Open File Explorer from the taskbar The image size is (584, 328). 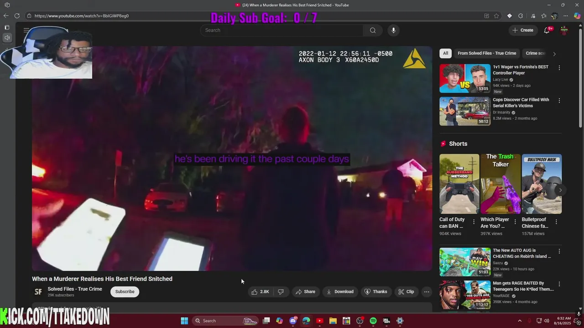333,321
